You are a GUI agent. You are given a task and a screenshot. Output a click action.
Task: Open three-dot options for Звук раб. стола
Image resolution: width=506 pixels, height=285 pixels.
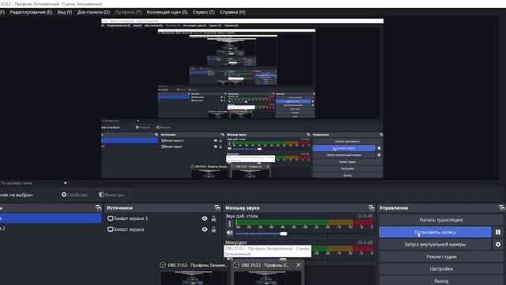click(229, 224)
